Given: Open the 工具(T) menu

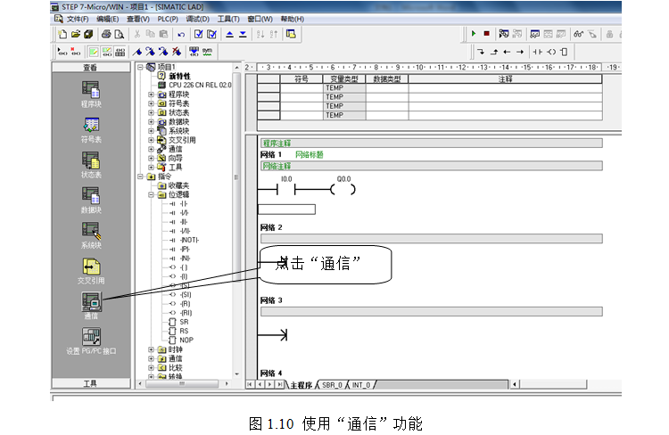Looking at the screenshot, I should click(228, 20).
